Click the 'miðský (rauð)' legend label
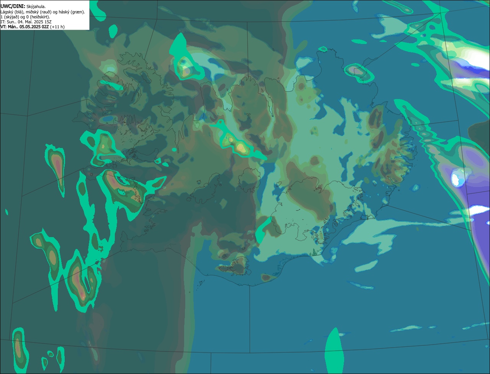 38,12
